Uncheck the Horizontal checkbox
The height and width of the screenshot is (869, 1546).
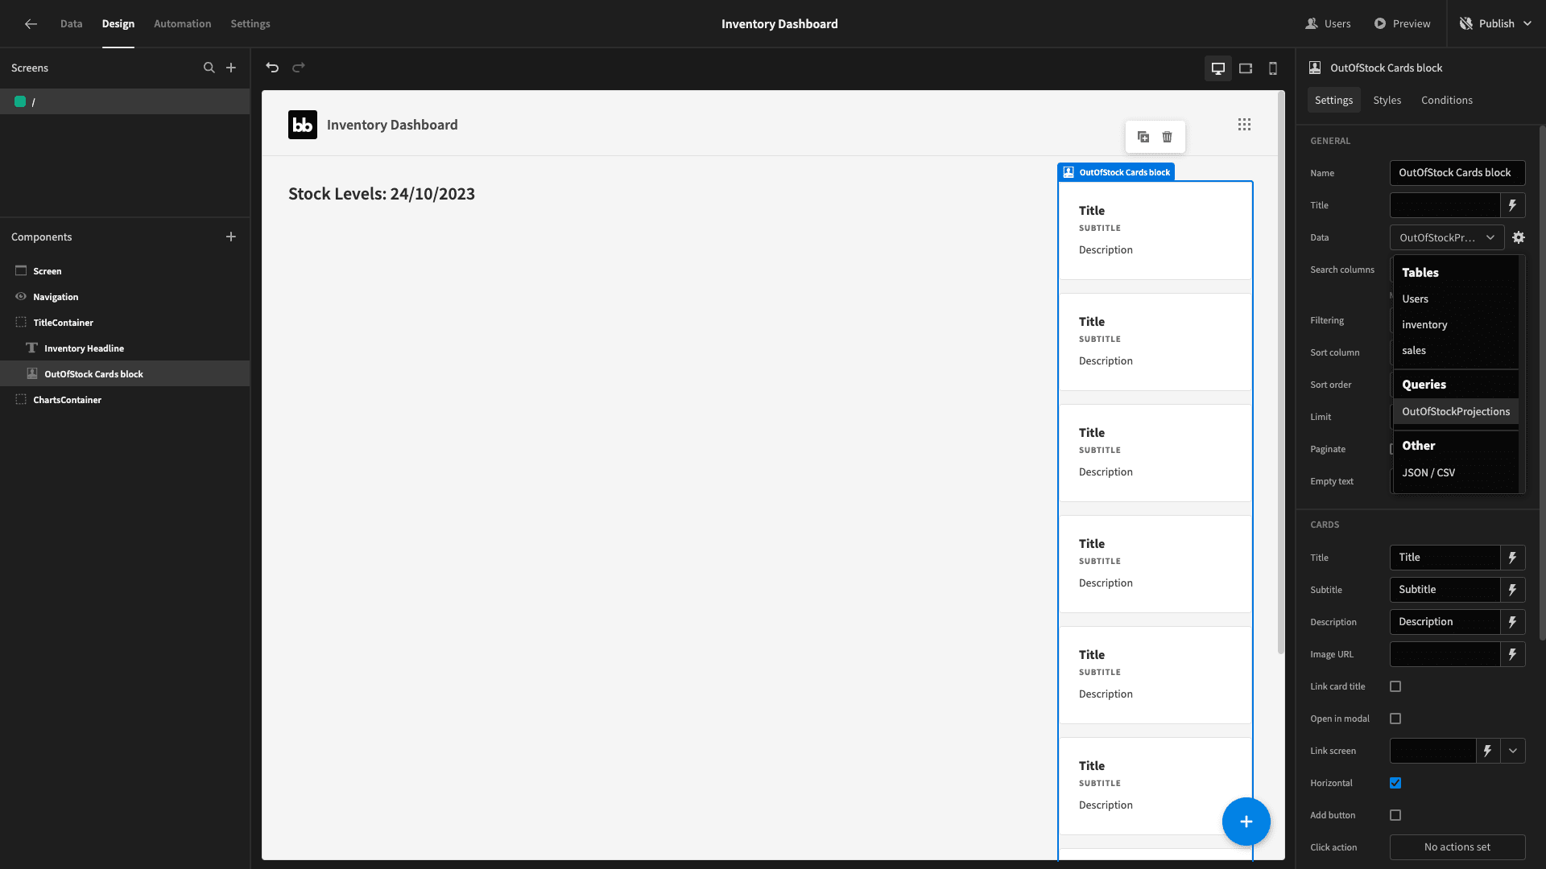[1395, 783]
